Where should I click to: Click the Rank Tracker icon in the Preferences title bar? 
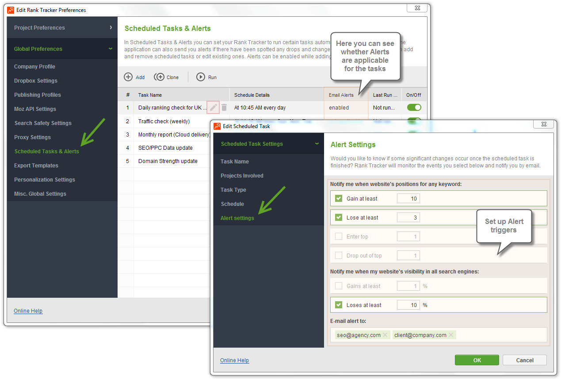pos(11,10)
